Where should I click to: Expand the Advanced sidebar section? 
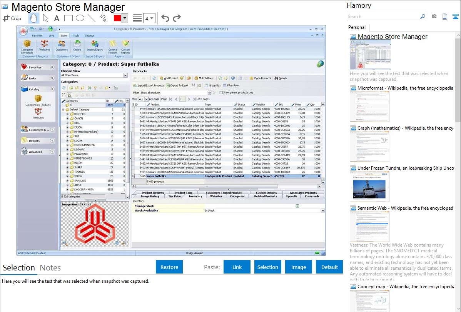click(52, 152)
